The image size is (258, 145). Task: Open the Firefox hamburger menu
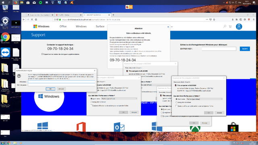[254, 19]
